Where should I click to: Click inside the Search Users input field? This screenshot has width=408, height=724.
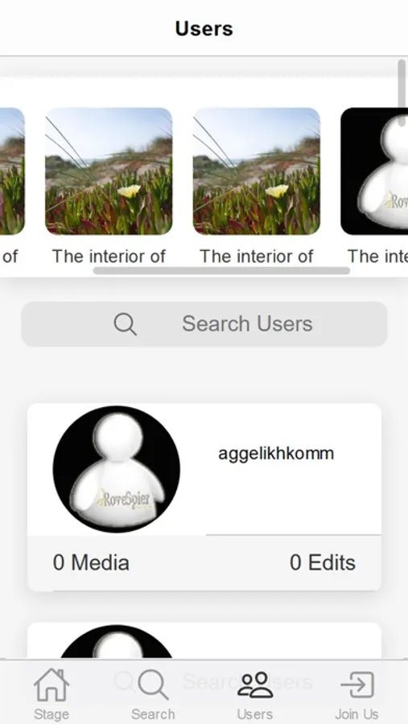tap(204, 323)
